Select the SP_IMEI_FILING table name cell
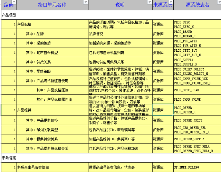 click(197, 167)
